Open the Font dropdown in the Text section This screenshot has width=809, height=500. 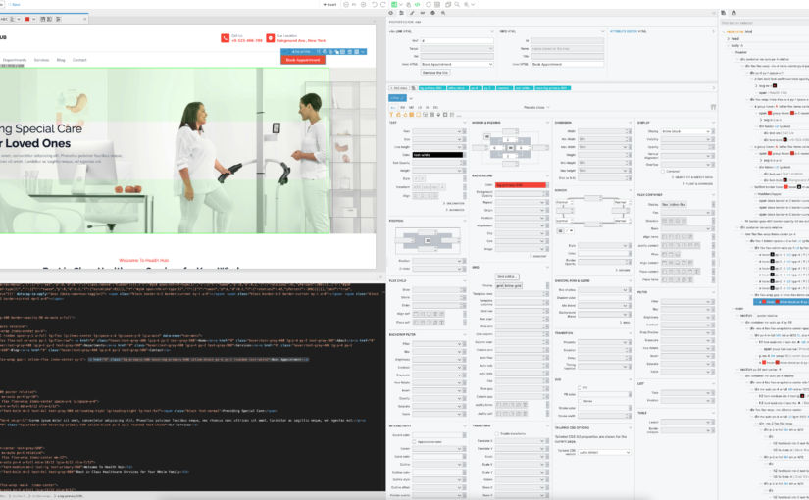pos(436,131)
